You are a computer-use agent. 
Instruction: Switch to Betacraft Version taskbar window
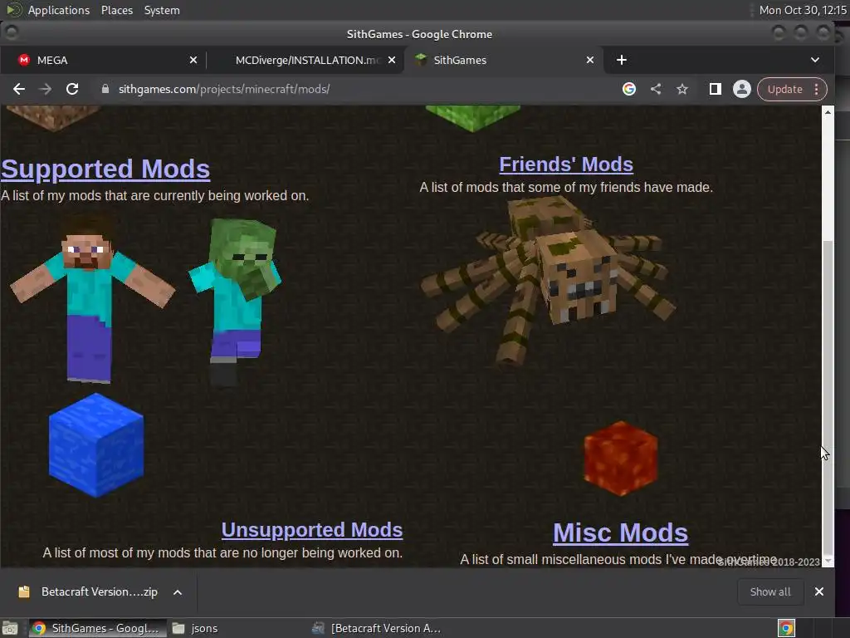pos(378,628)
